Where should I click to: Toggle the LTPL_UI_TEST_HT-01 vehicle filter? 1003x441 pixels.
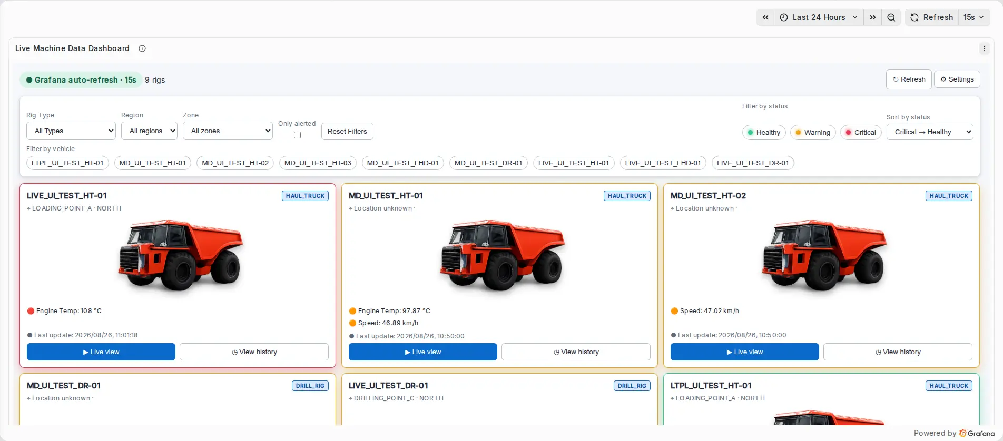(67, 163)
